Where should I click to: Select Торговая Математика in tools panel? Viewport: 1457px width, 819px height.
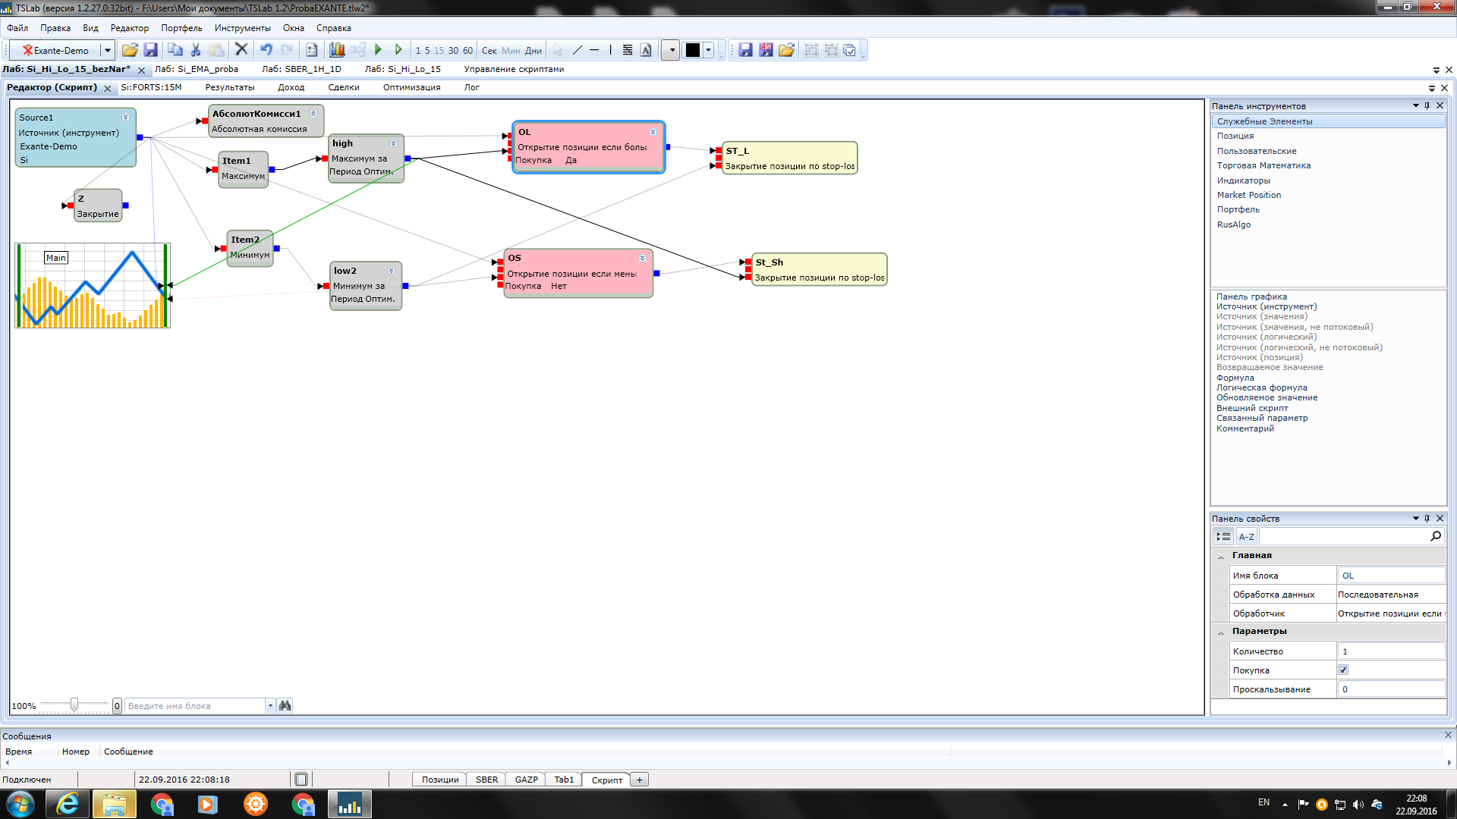[x=1263, y=165]
